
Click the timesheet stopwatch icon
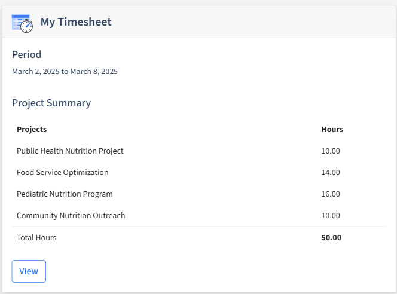(22, 23)
